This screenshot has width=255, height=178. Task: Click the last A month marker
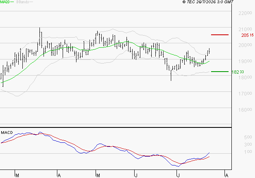[227, 176]
